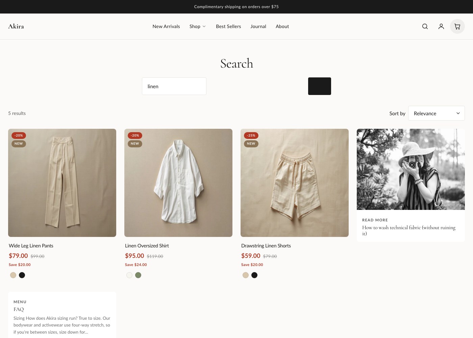Viewport: 473px width, 338px height.
Task: Click the $79.00 sale price
Action: [x=18, y=256]
